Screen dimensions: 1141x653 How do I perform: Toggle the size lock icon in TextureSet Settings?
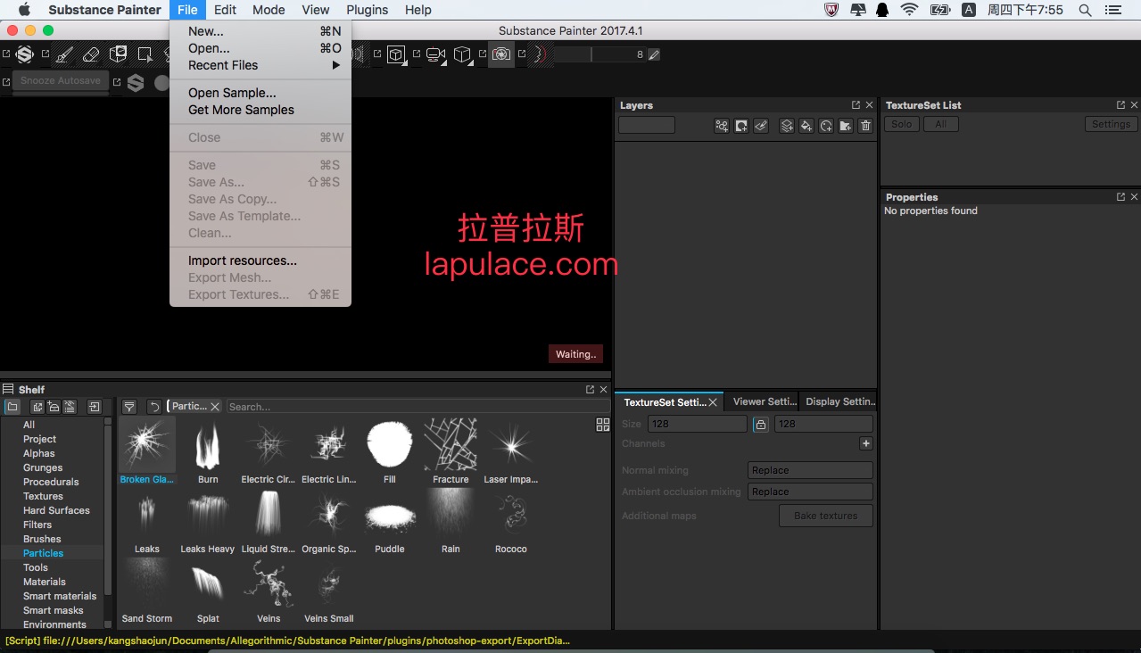click(x=760, y=424)
